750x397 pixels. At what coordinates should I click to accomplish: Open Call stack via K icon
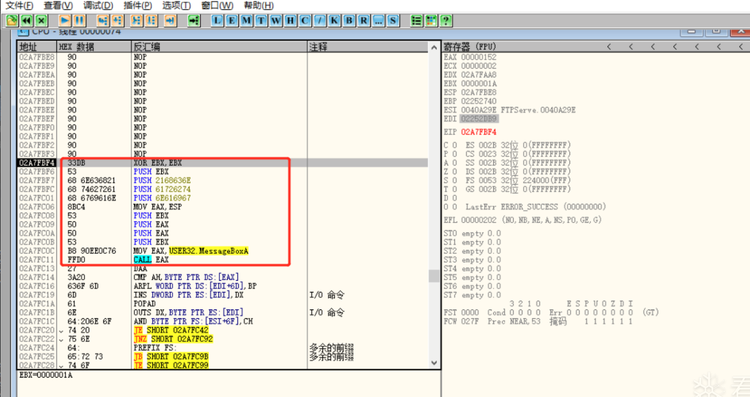[x=334, y=20]
